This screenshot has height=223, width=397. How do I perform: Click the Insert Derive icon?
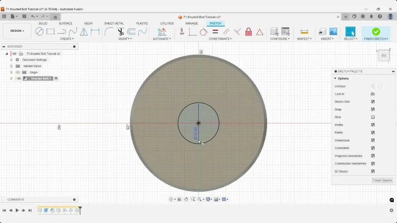coord(322,32)
